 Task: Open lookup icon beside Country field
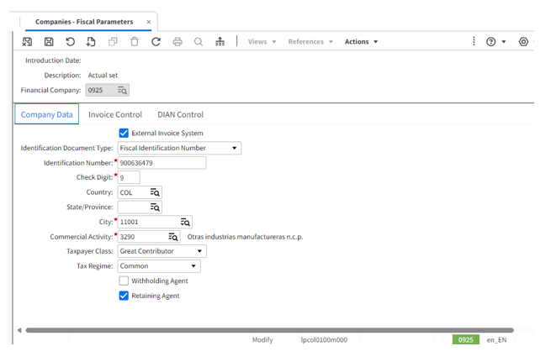point(155,192)
